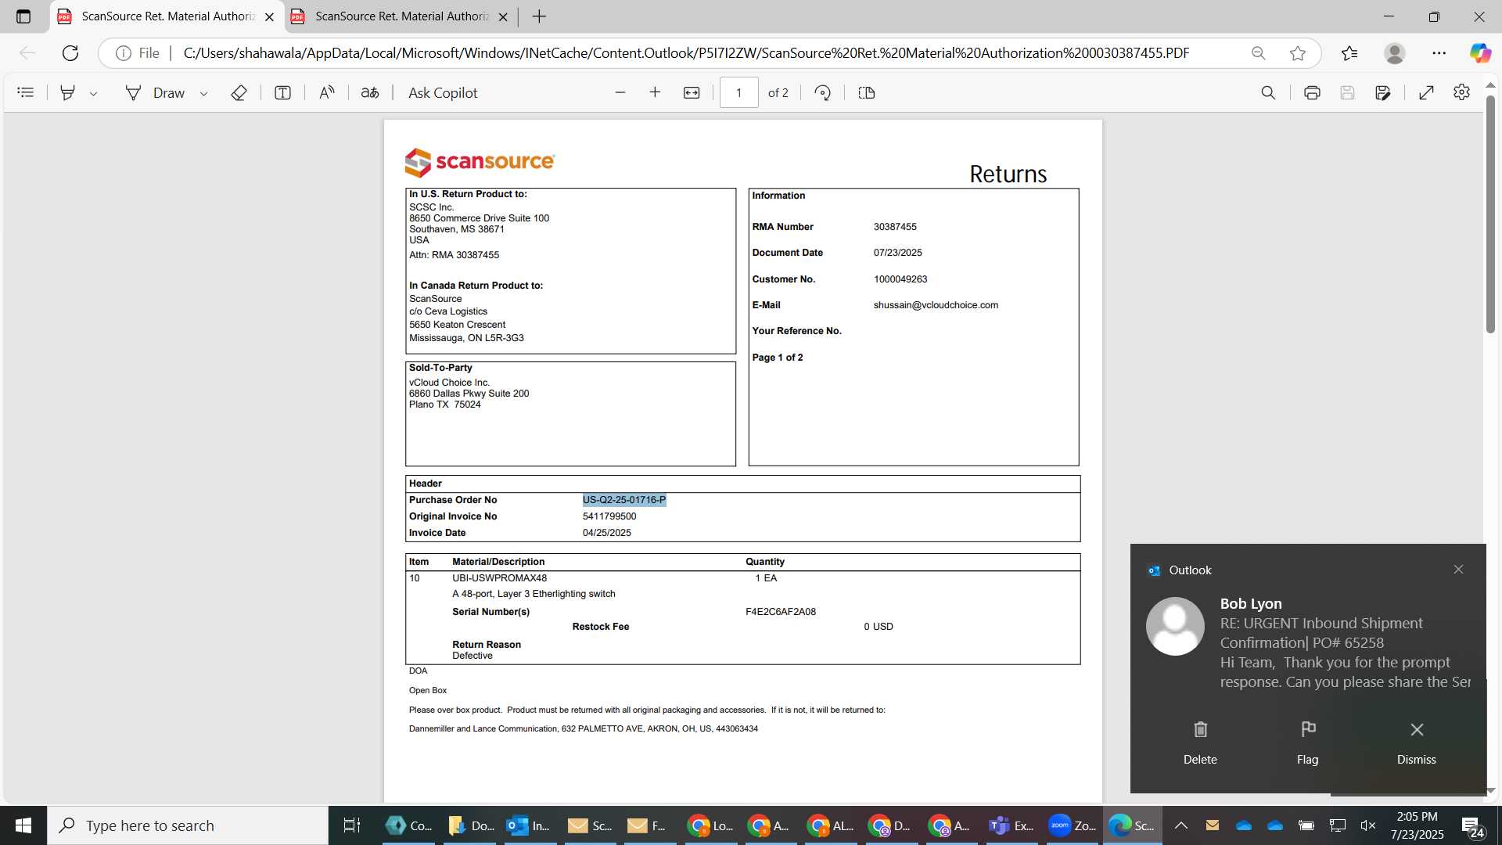Select the Erase tool
Image resolution: width=1502 pixels, height=845 pixels.
tap(239, 93)
